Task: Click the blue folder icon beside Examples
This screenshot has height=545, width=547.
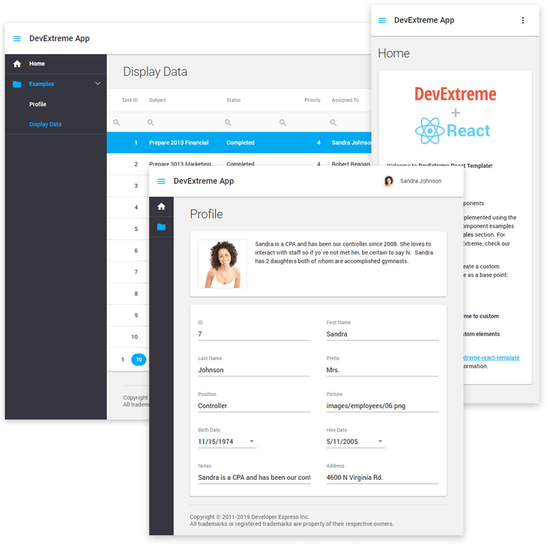Action: coord(17,84)
